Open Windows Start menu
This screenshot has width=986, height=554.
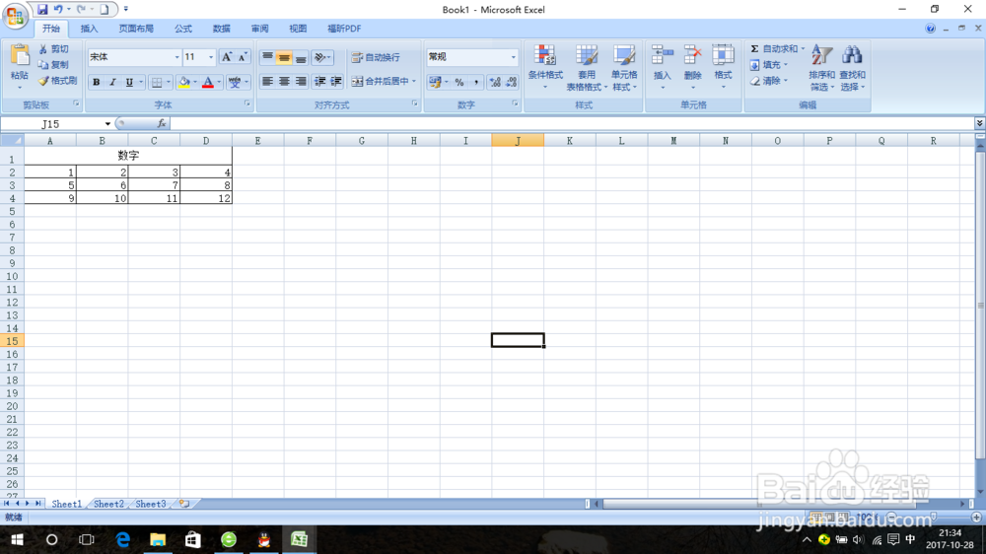17,539
